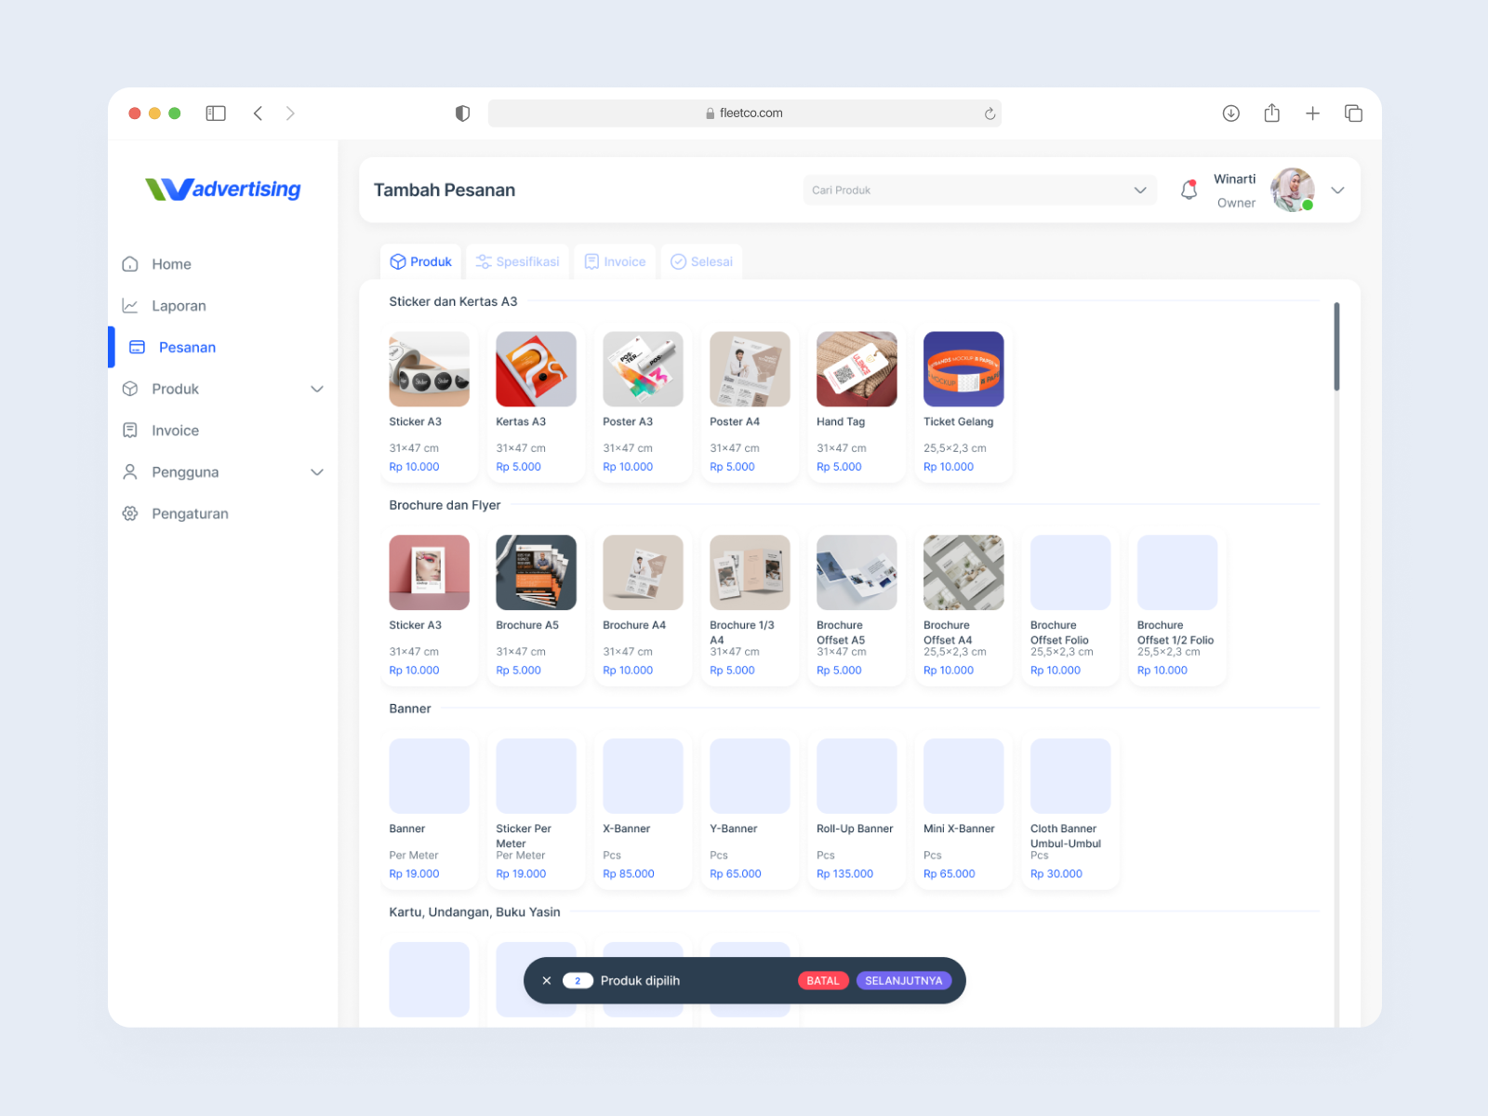Image resolution: width=1488 pixels, height=1116 pixels.
Task: Dismiss the selection bar with the X icon
Action: (x=547, y=980)
